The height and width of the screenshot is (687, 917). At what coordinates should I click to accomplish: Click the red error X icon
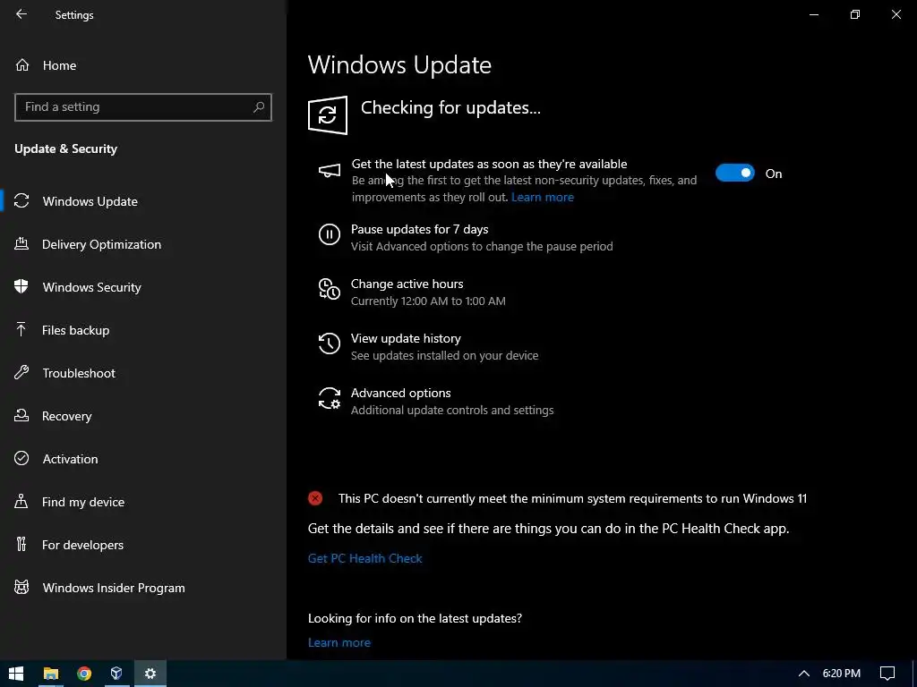click(x=315, y=497)
